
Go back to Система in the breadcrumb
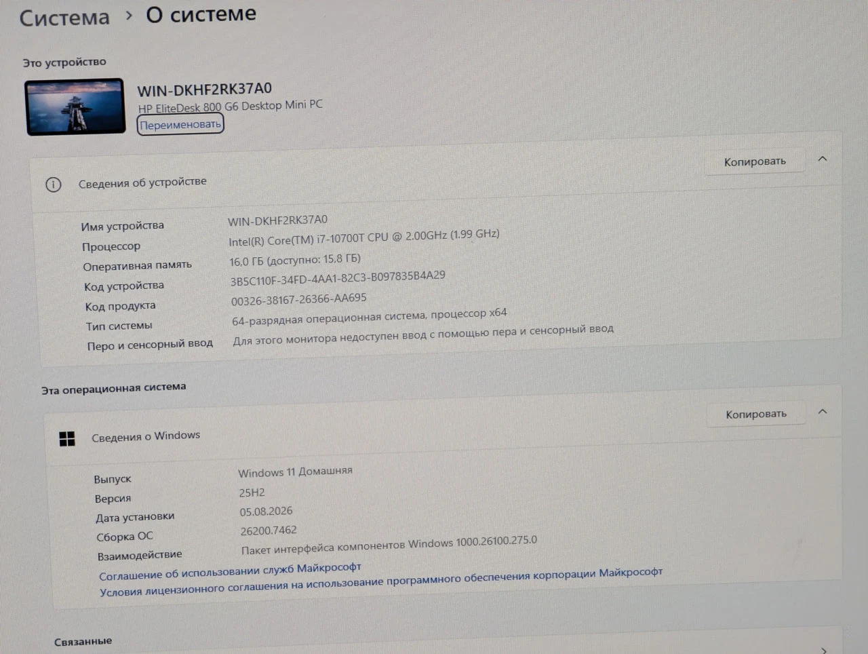point(64,18)
